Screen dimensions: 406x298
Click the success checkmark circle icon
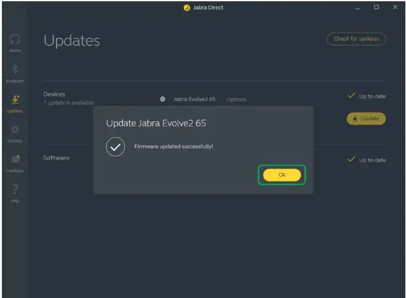tap(115, 146)
